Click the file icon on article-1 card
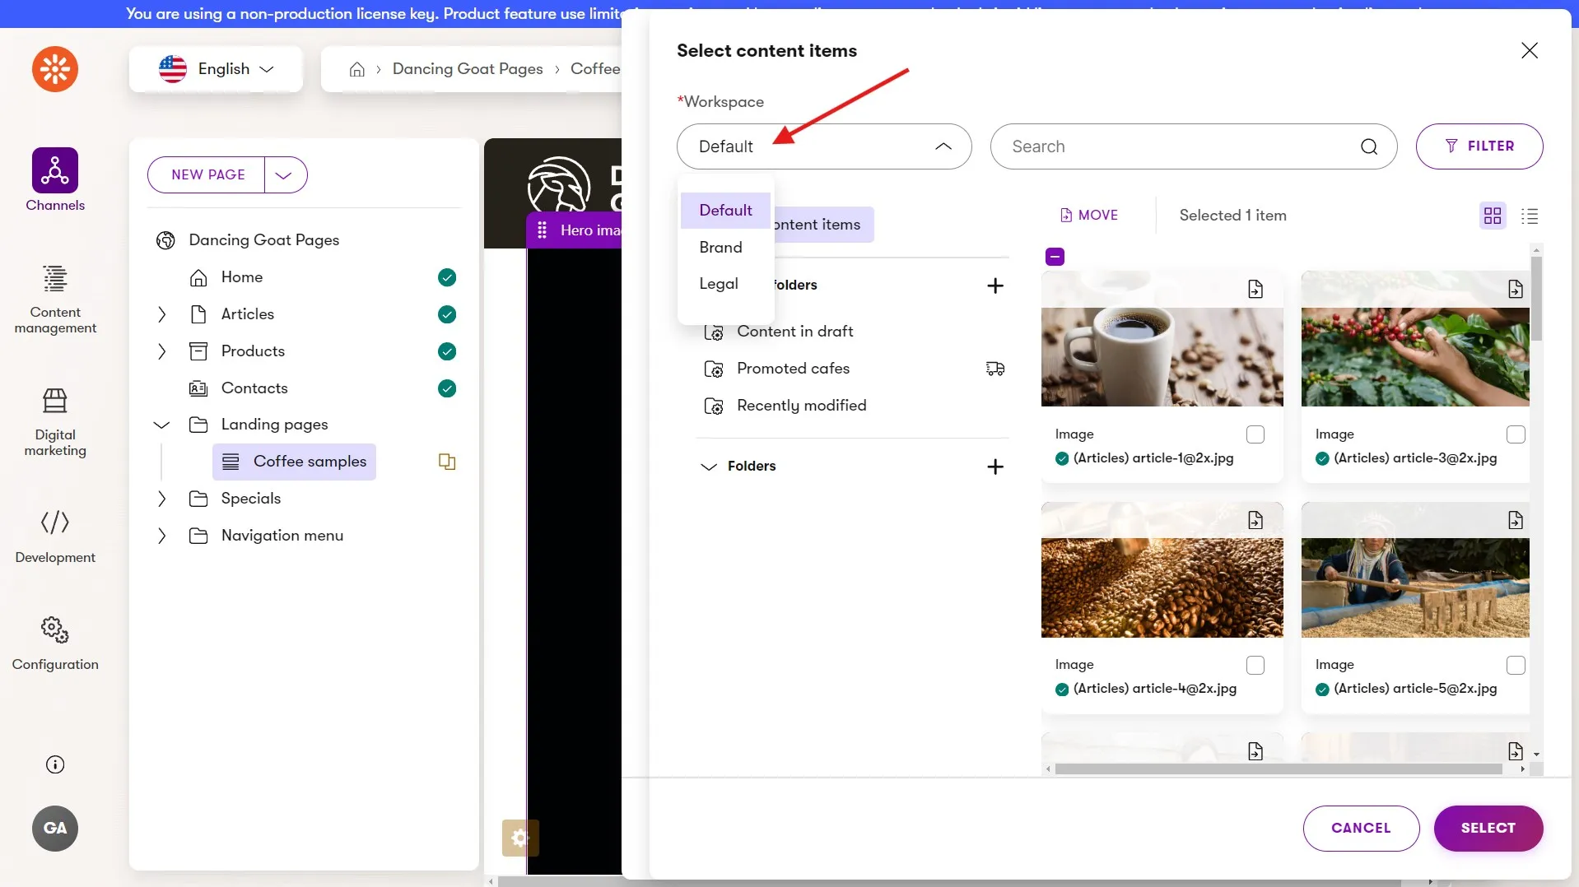 click(x=1255, y=289)
